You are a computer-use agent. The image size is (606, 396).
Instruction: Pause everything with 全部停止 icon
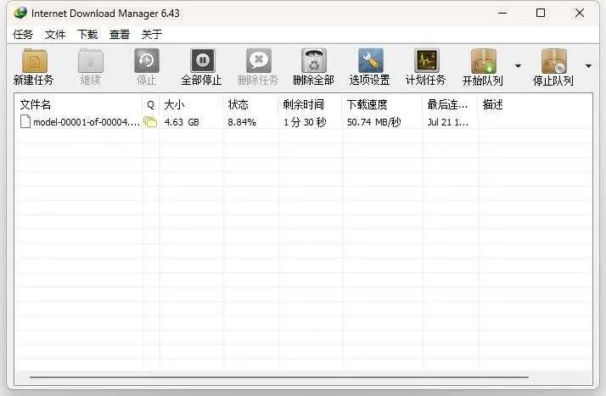pos(203,60)
